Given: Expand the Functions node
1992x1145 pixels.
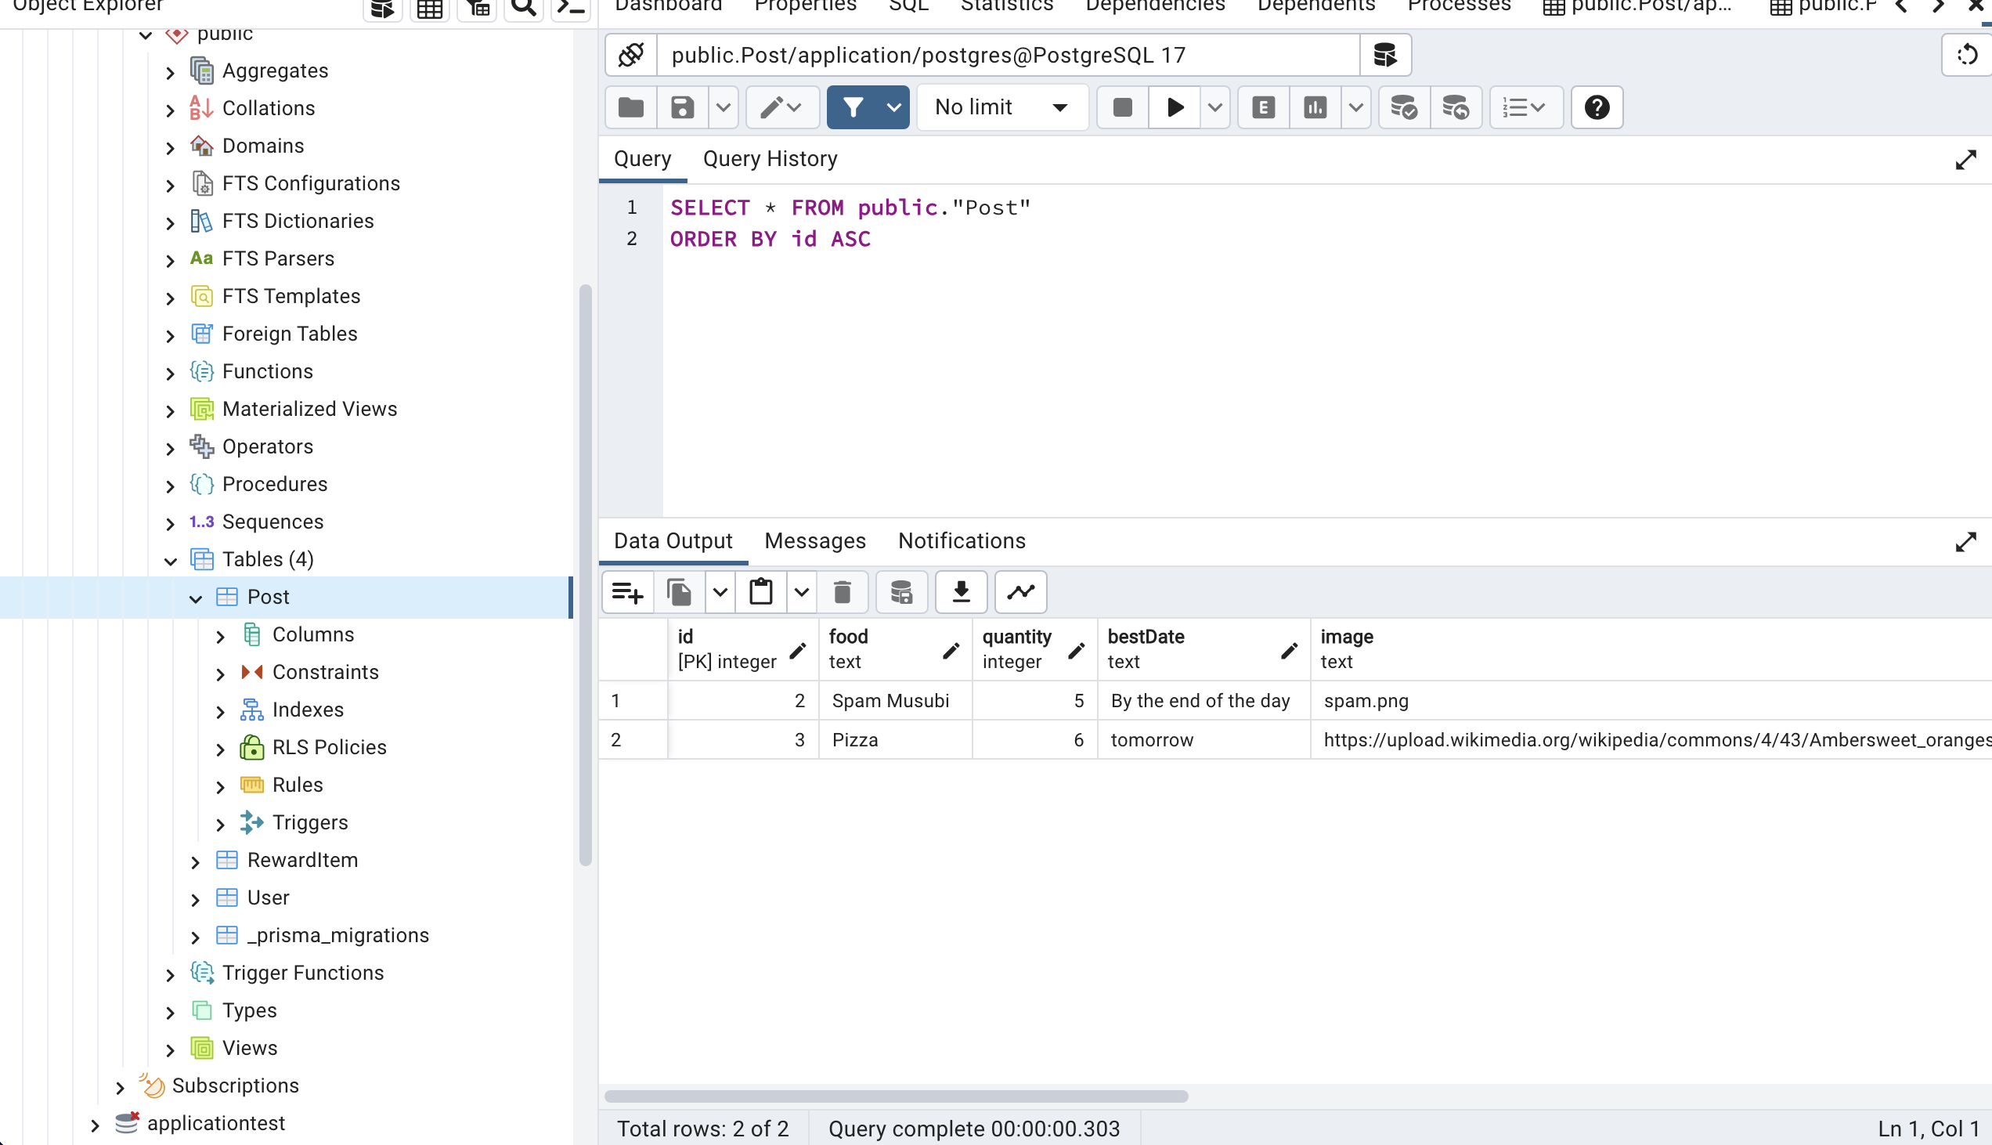Looking at the screenshot, I should pos(171,373).
